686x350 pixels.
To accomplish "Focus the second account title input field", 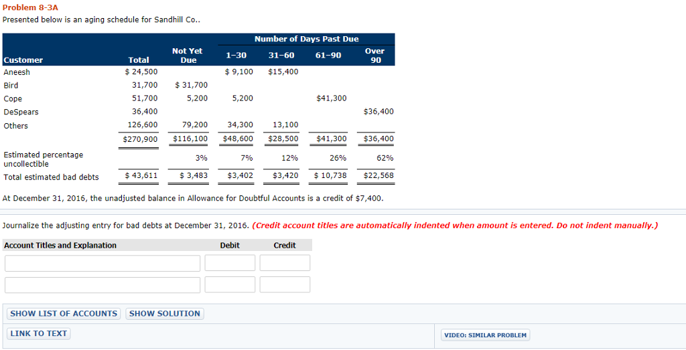I will click(x=102, y=284).
